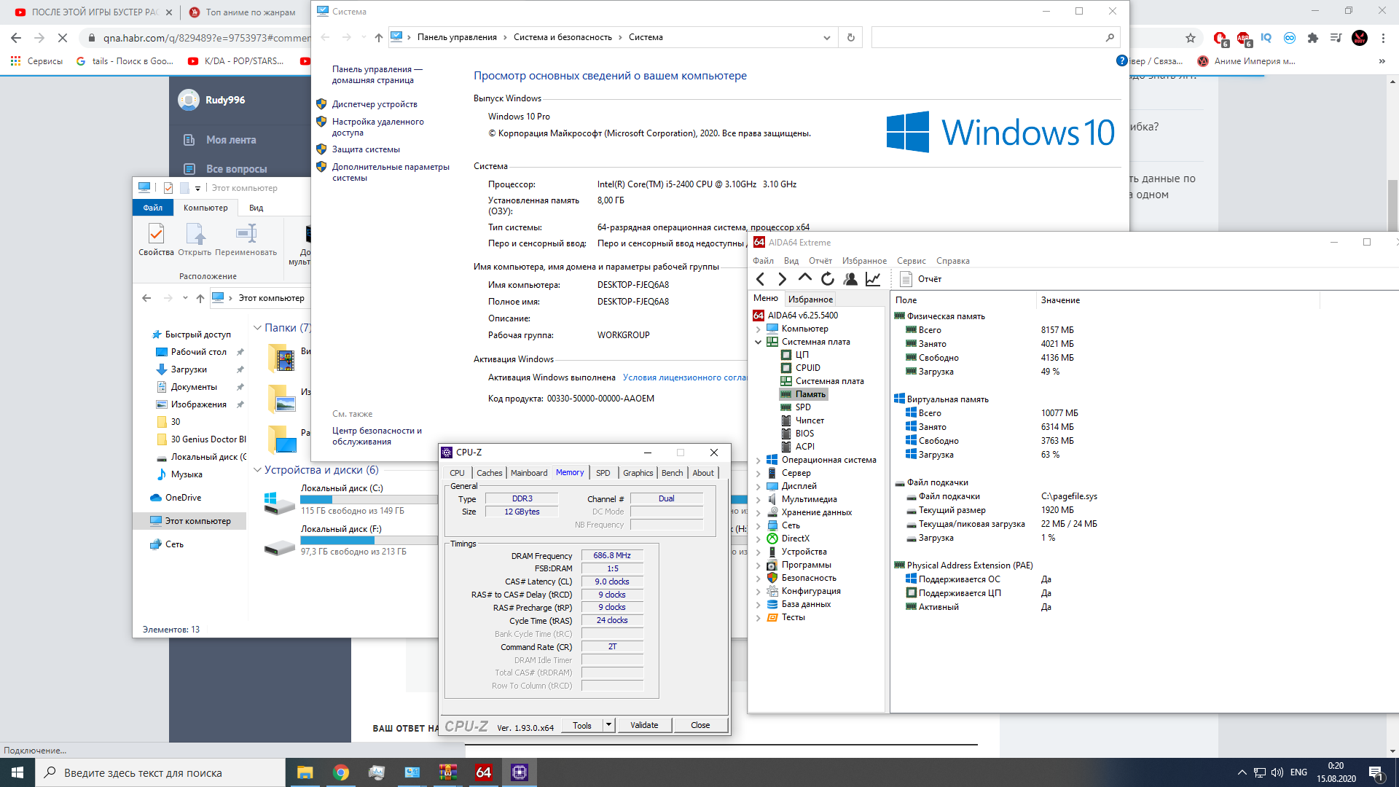Click AIDA64 back navigation arrow

[x=760, y=279]
